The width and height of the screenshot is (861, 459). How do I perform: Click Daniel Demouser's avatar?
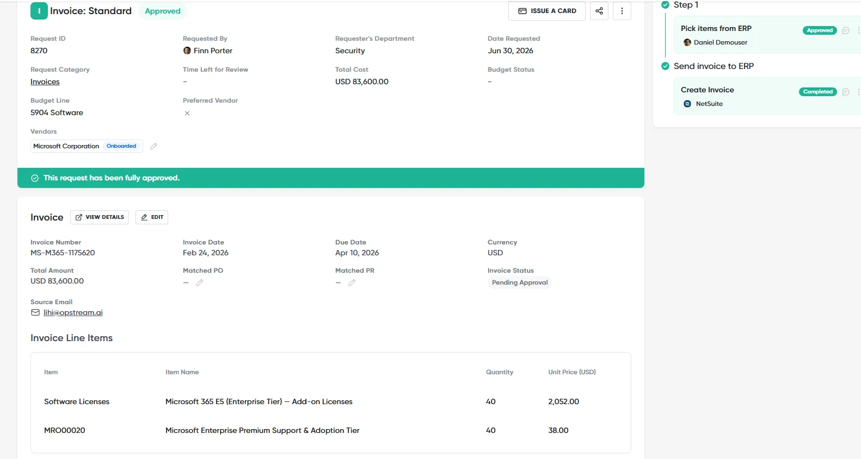(687, 42)
